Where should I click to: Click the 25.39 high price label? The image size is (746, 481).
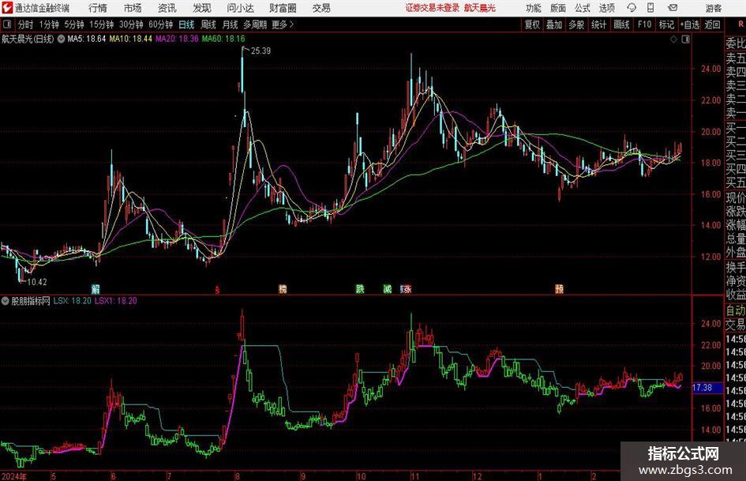click(x=261, y=51)
